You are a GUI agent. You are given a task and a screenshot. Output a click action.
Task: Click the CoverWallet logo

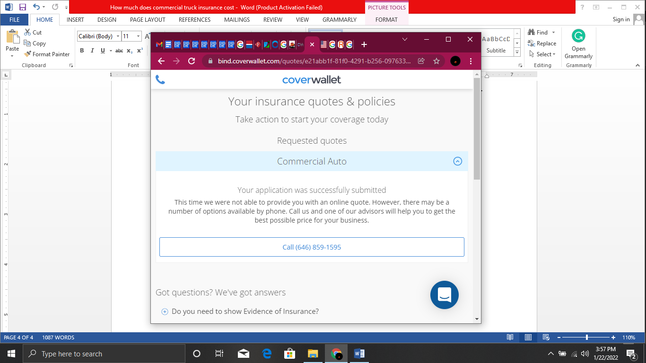tap(312, 80)
